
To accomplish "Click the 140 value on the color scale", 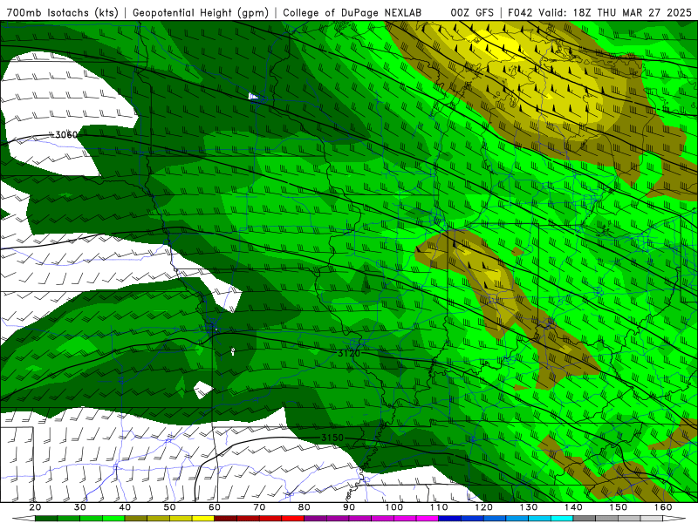I will tap(574, 507).
